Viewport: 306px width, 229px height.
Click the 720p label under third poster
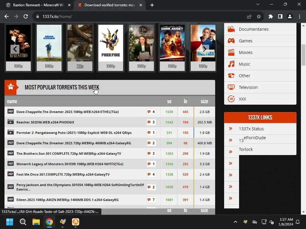click(80, 66)
